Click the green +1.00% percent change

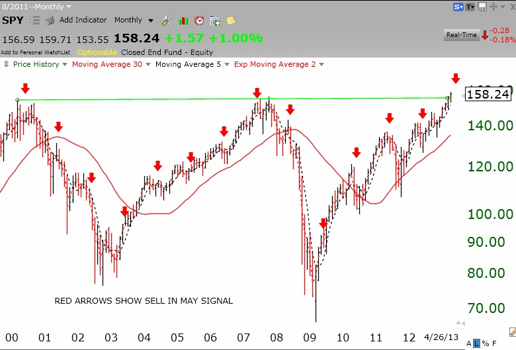point(236,38)
